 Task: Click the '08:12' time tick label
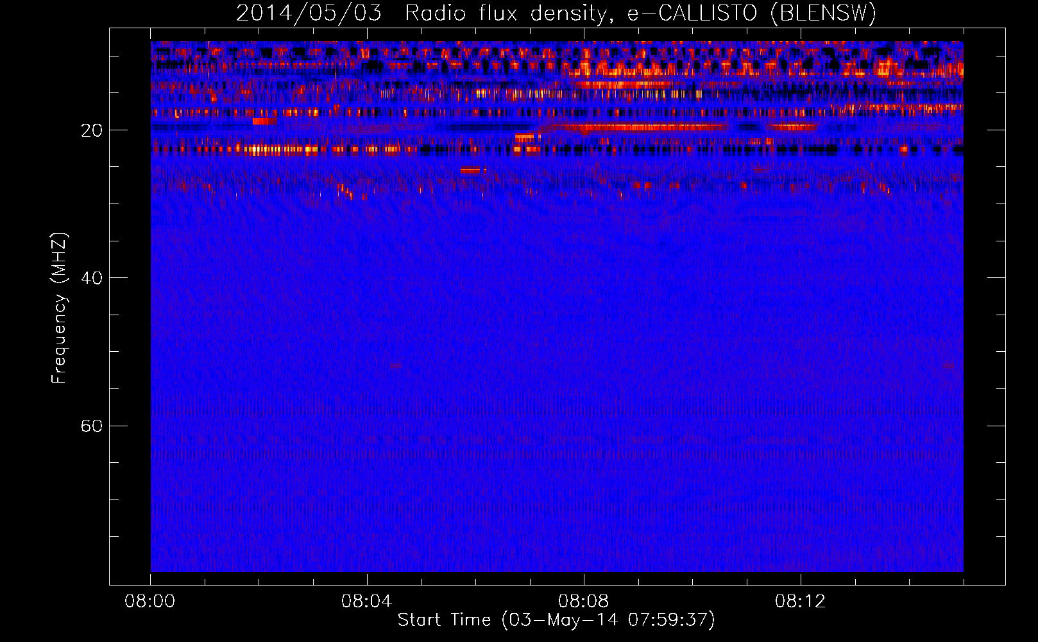pyautogui.click(x=801, y=602)
